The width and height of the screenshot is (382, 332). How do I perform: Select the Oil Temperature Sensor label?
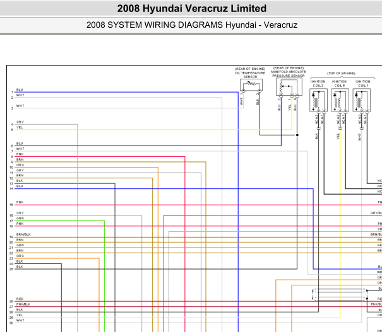pos(250,73)
